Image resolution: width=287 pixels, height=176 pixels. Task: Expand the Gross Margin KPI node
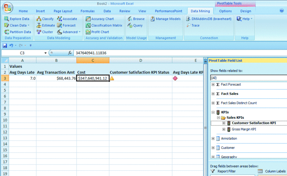pyautogui.click(x=224, y=129)
